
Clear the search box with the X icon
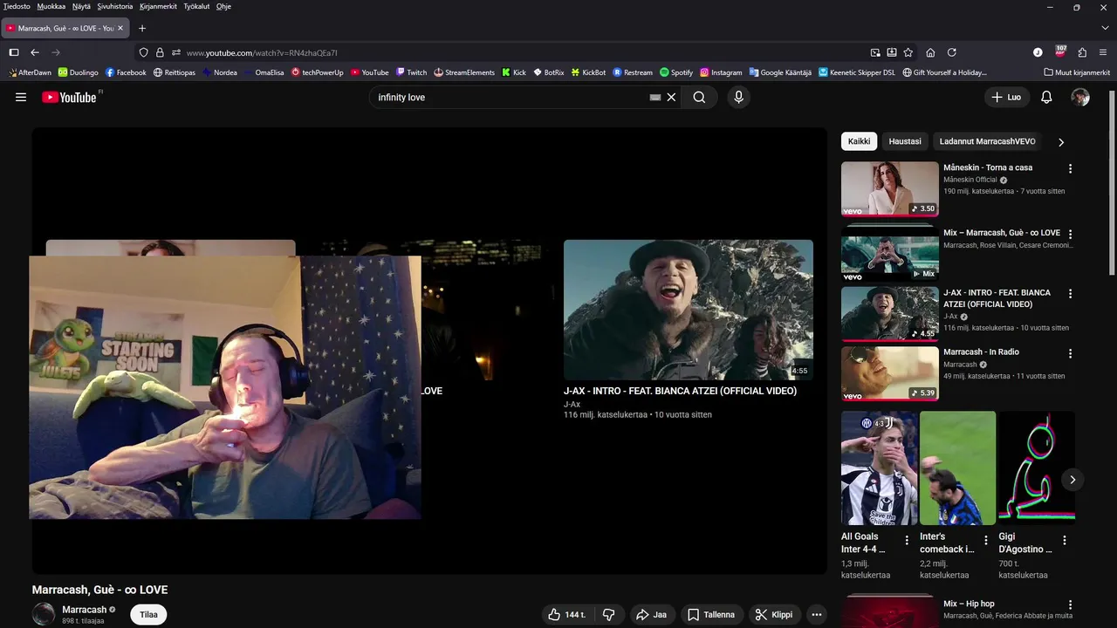pyautogui.click(x=671, y=98)
